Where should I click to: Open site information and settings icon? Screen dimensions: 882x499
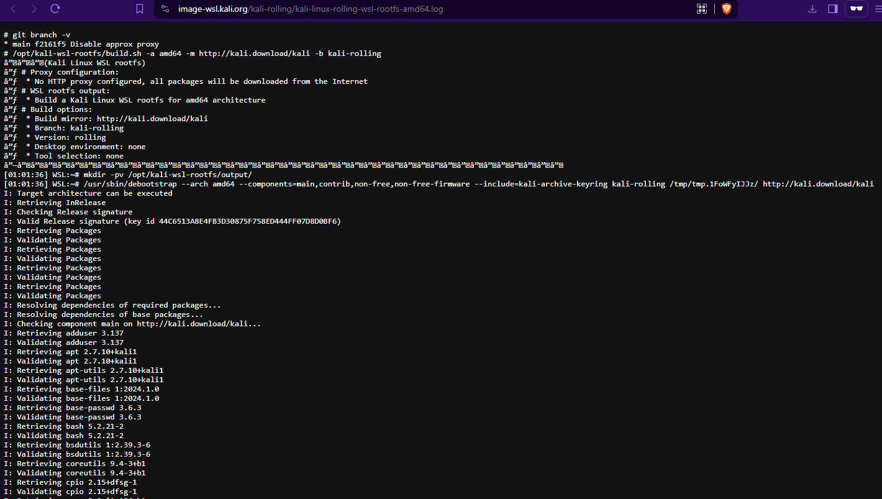[x=165, y=9]
